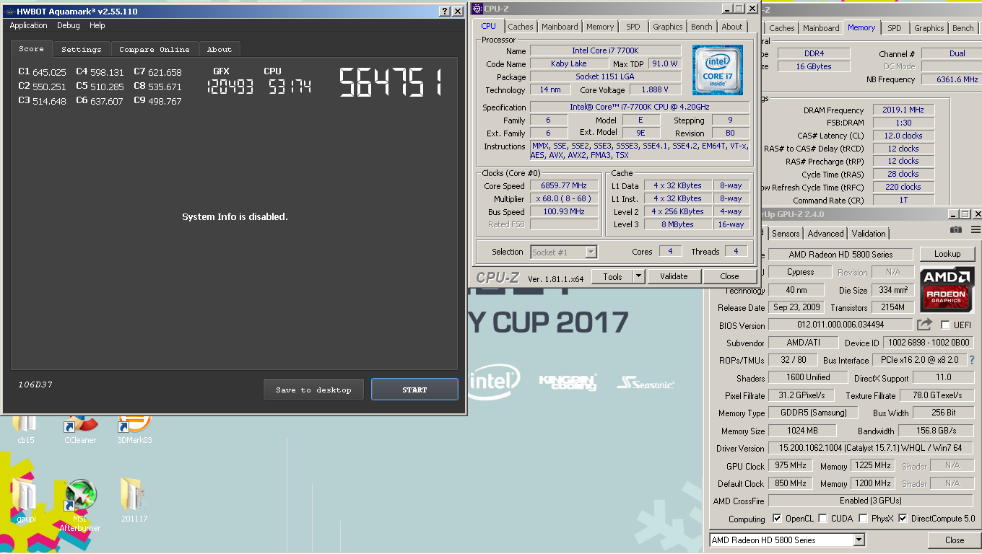Open the SPD tab in the front CPU-Z window
Viewport: 982px width, 554px height.
(x=633, y=27)
